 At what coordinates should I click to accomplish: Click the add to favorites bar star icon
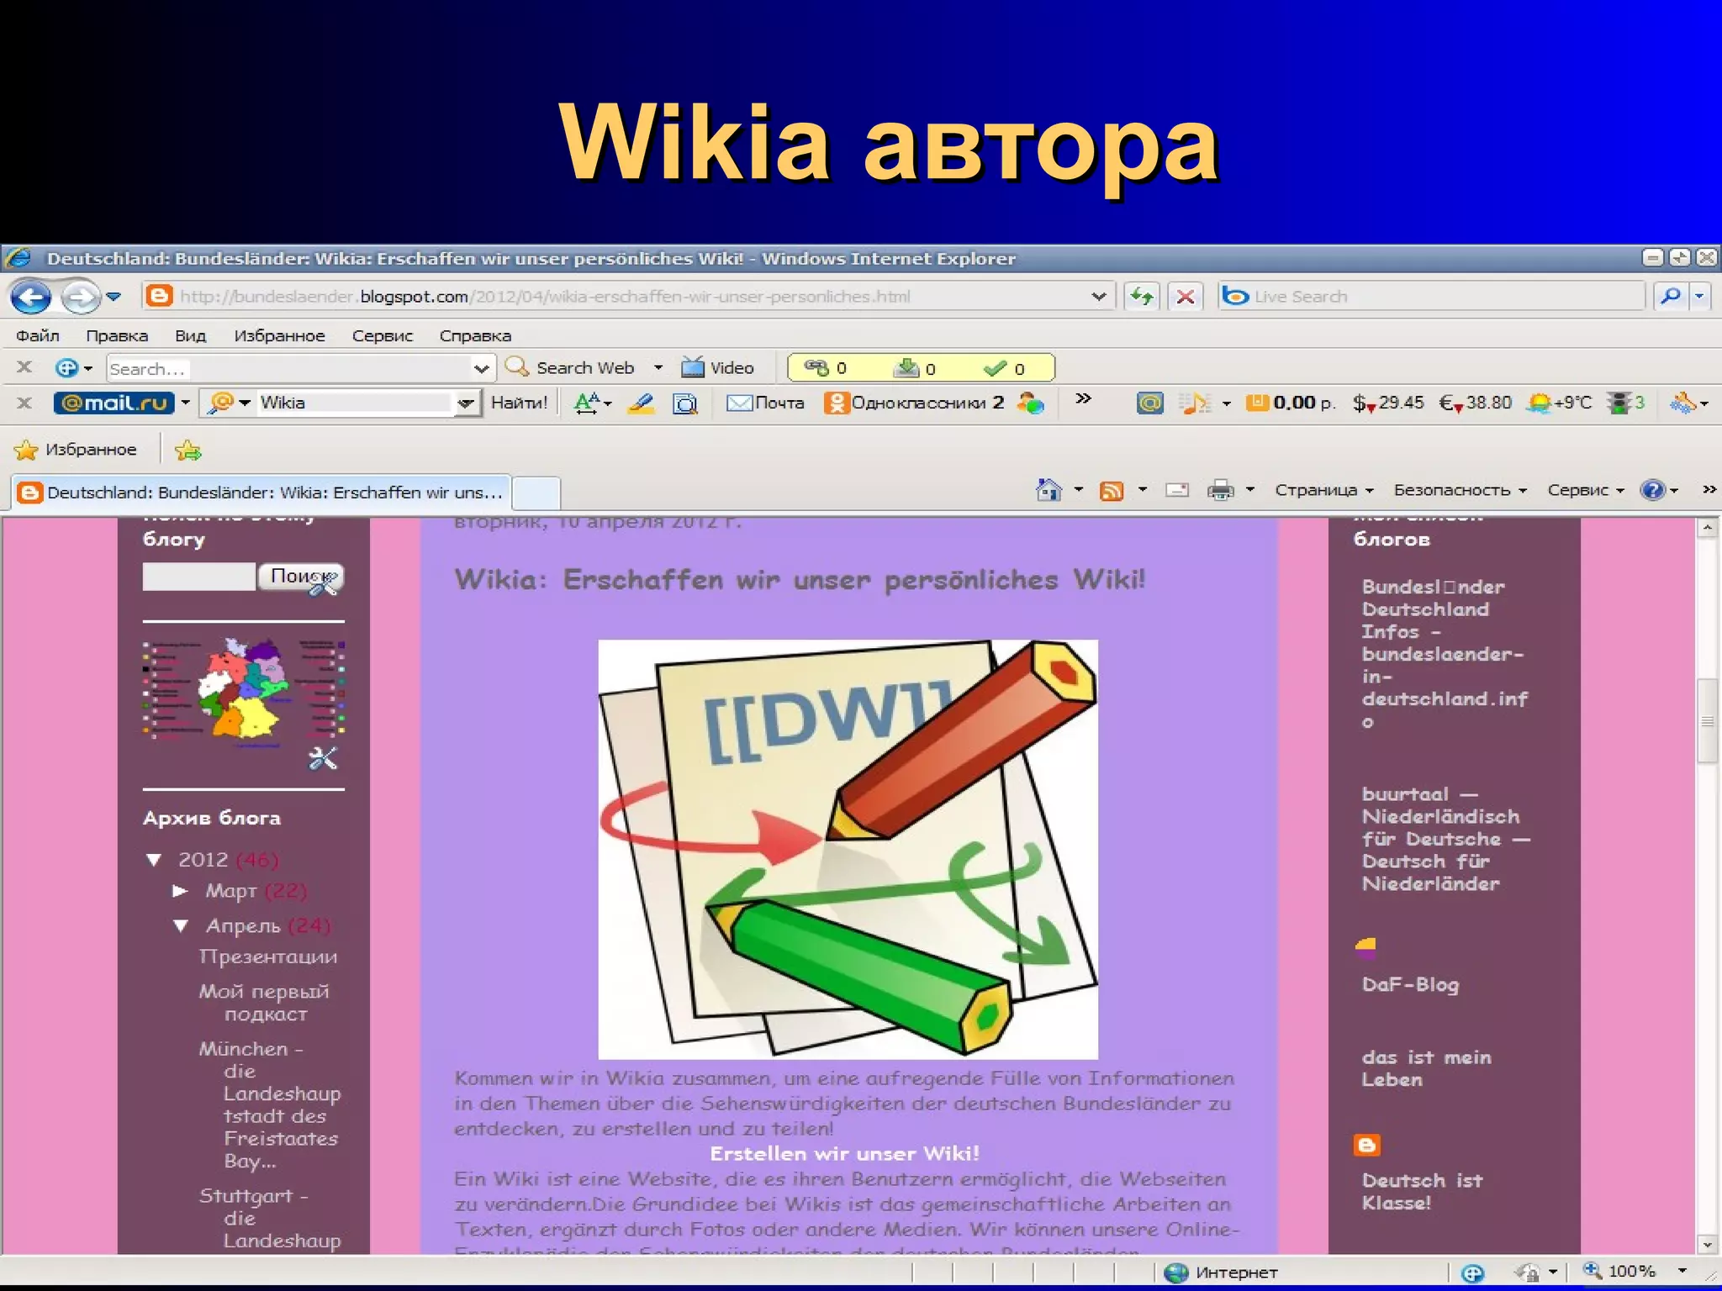tap(188, 451)
